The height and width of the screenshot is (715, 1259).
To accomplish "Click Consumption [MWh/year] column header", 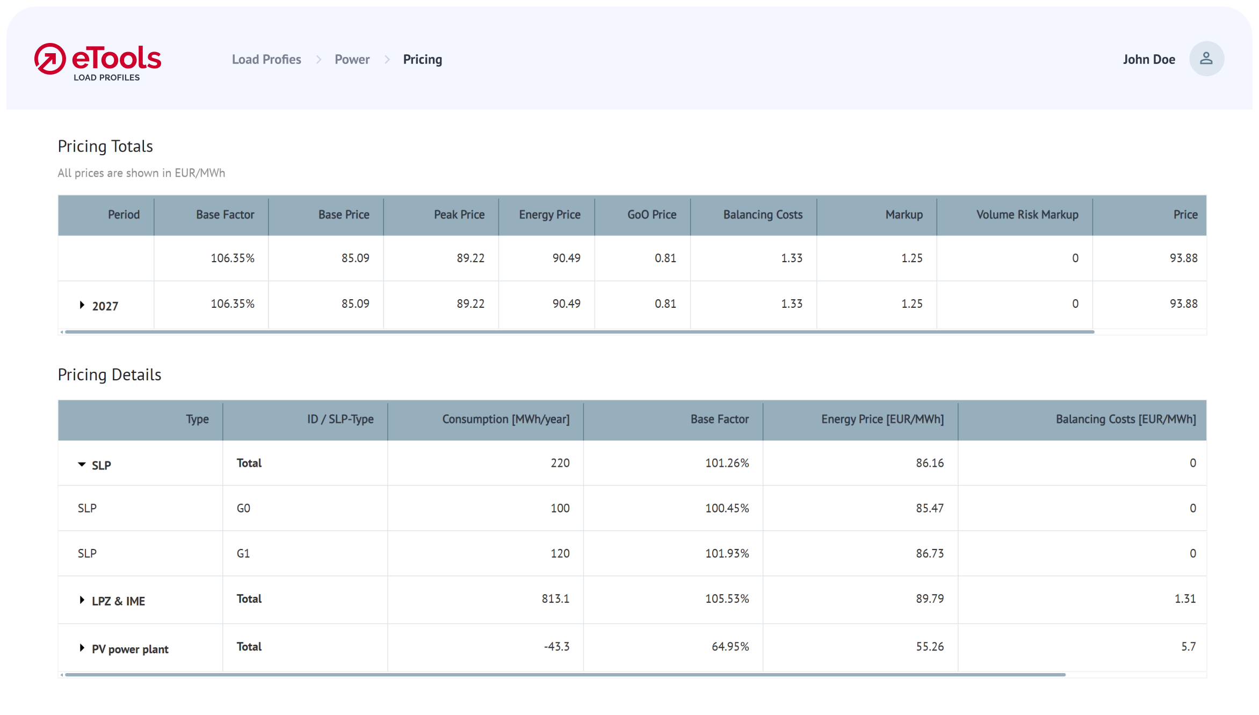I will click(505, 420).
